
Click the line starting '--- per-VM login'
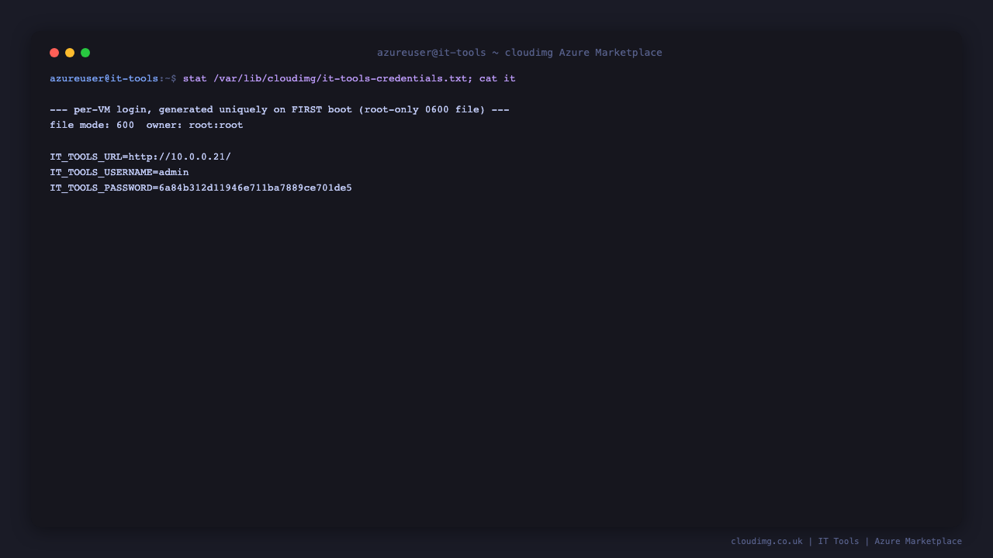(x=279, y=110)
